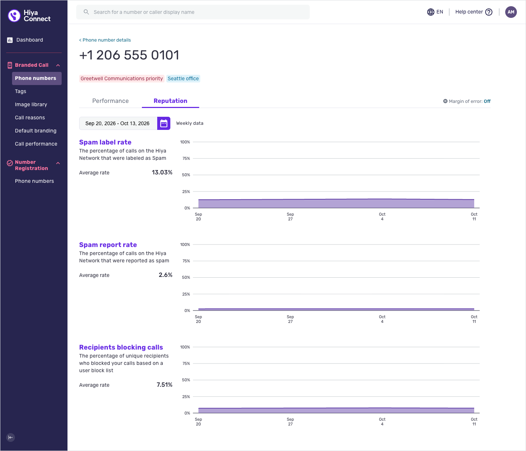Open the Tags page
Viewport: 526px width, 451px height.
20,92
